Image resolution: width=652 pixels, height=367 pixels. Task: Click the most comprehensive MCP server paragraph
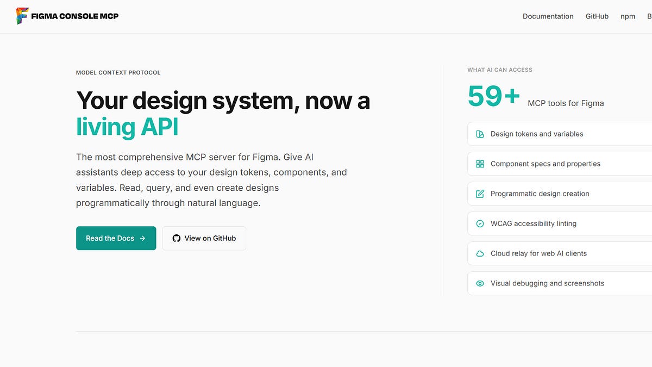coord(211,180)
